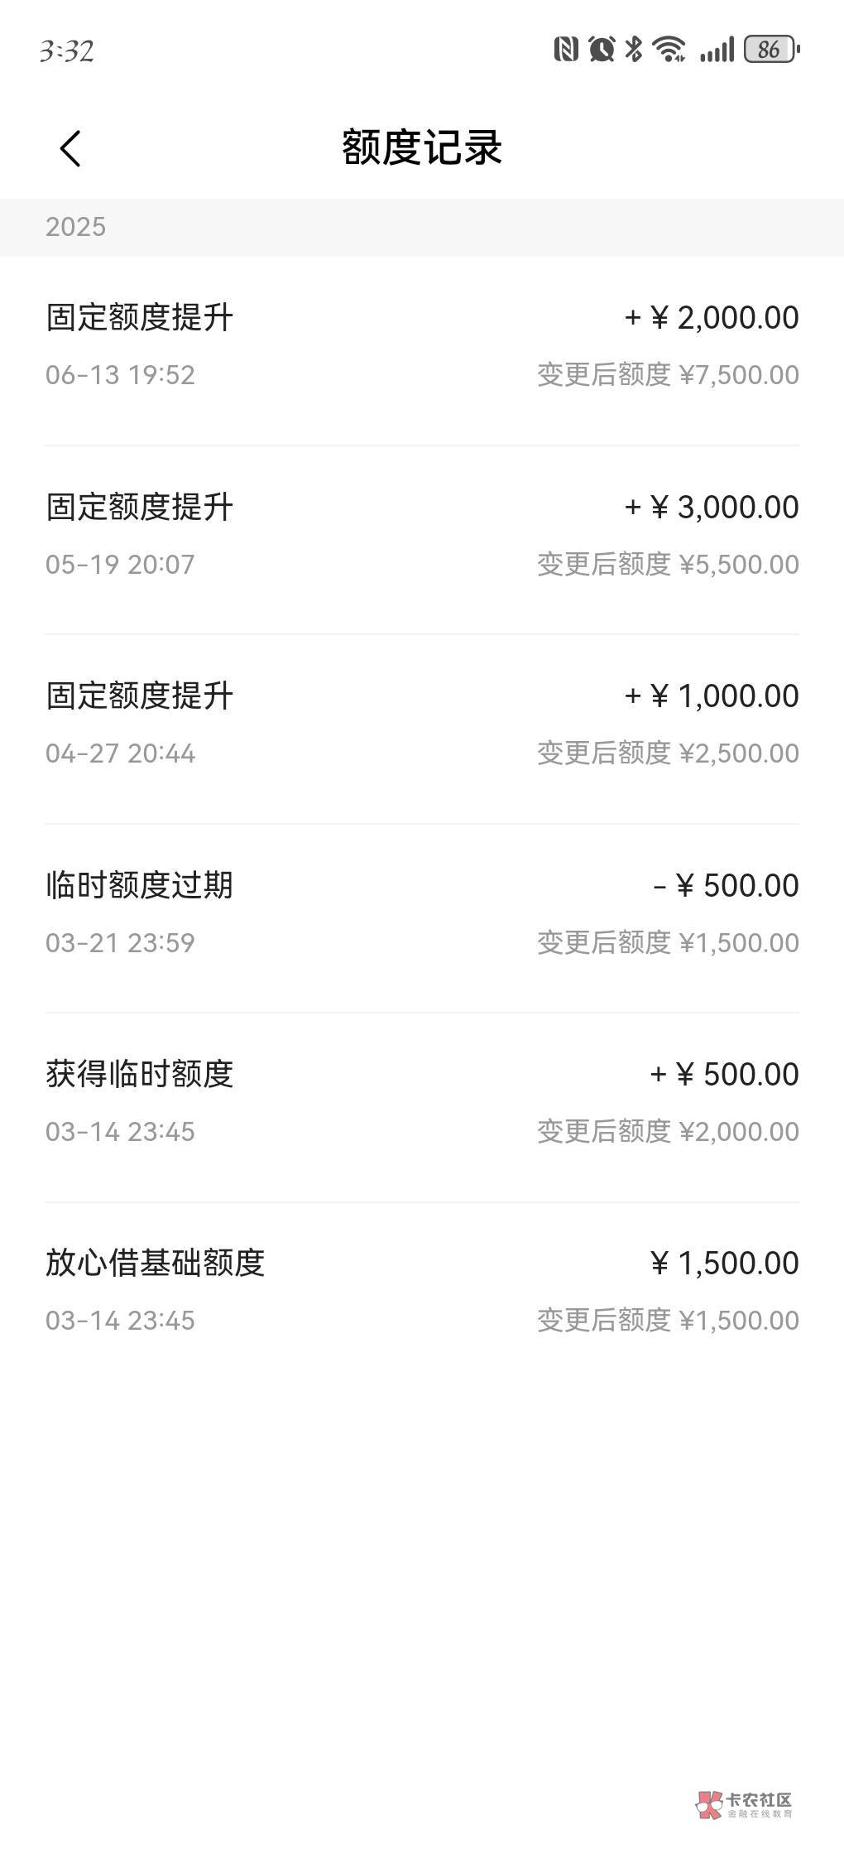Tap the Bluetooth status icon
844x1863 pixels.
click(x=634, y=50)
